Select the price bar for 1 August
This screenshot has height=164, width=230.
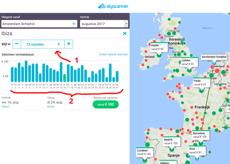point(12,74)
